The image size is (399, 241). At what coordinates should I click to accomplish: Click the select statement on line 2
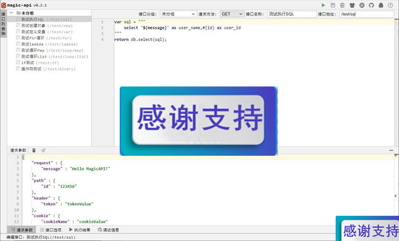(182, 28)
